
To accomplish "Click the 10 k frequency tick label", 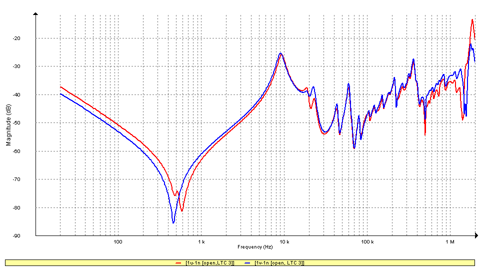I will [284, 241].
